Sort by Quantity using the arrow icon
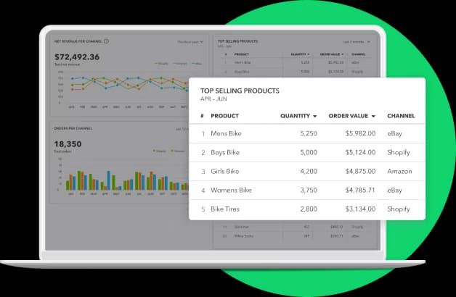This screenshot has height=297, width=456. click(x=315, y=116)
